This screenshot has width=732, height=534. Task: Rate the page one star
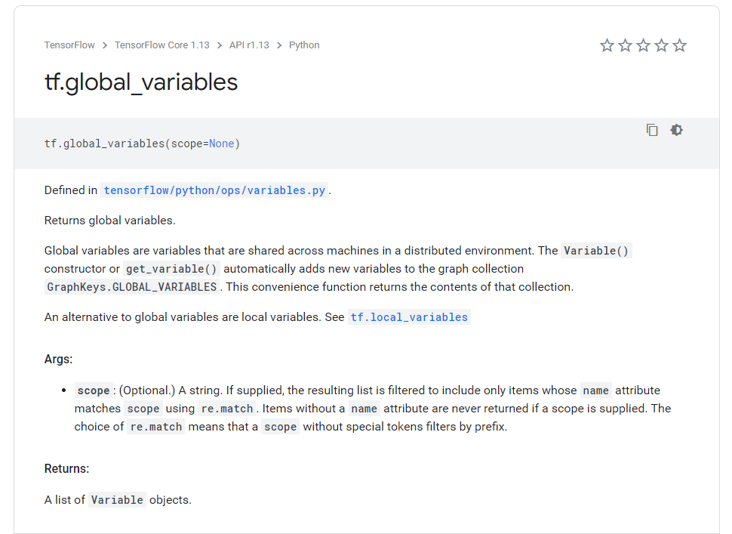(607, 45)
